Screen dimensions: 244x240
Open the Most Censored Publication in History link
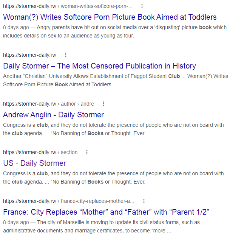[x=99, y=66]
